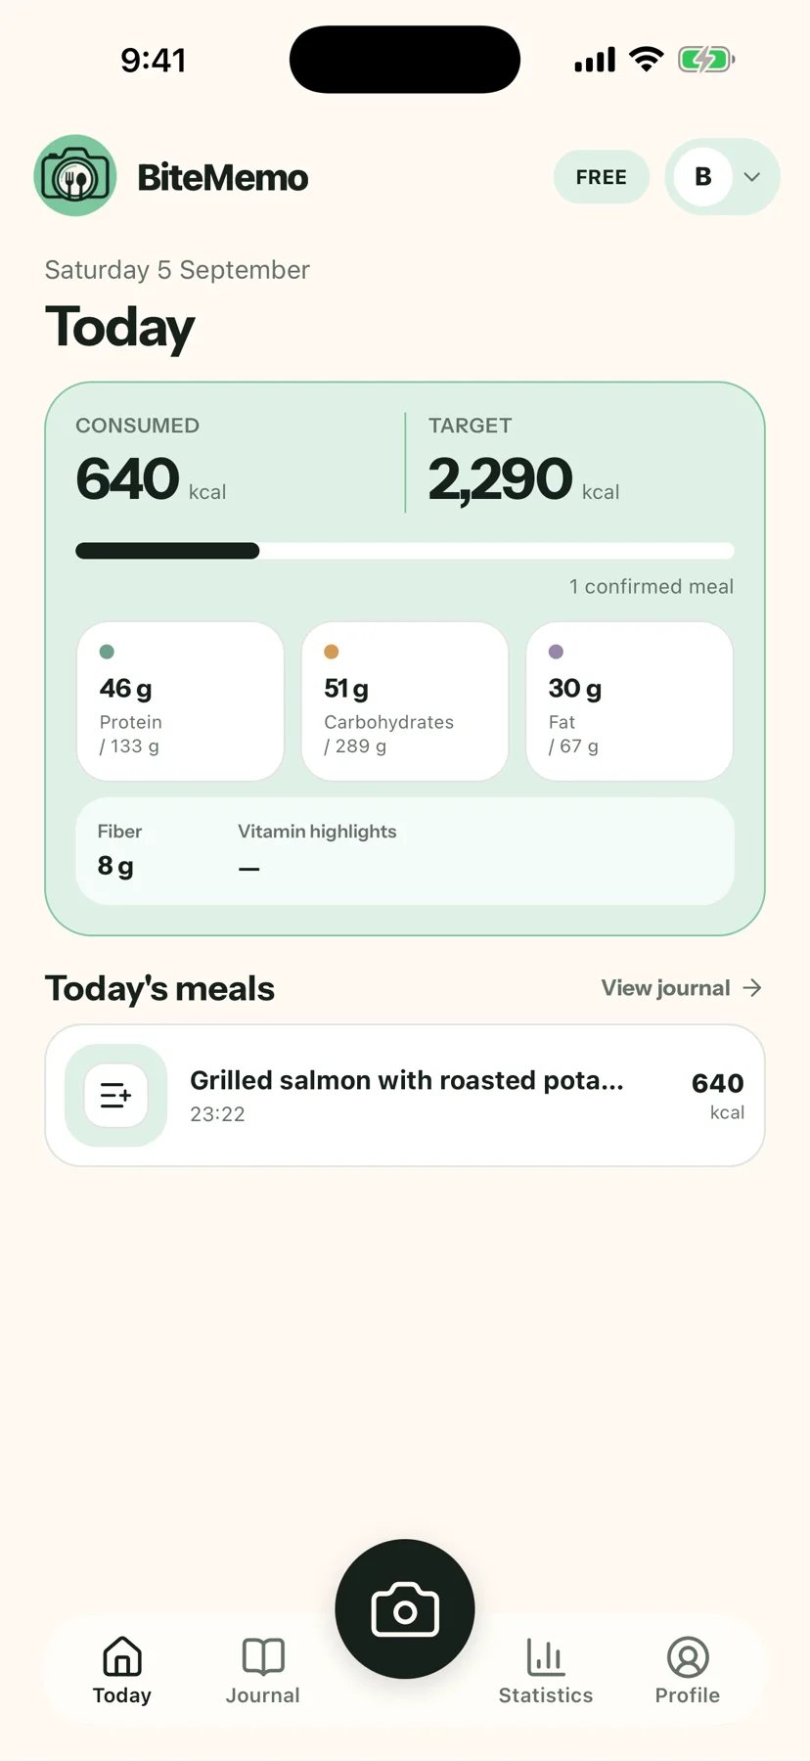
Task: Tap the BiteMemo camera logo icon
Action: pyautogui.click(x=75, y=176)
